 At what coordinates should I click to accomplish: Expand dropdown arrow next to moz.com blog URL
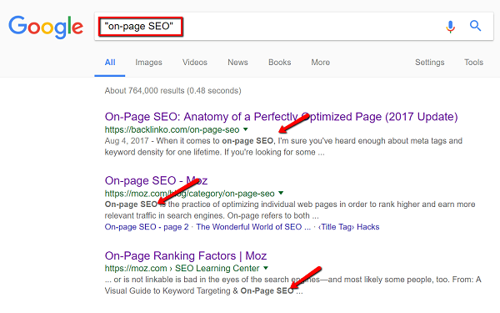point(281,193)
